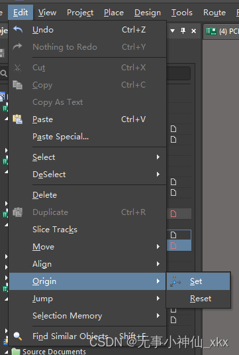Viewport: 239px width, 355px height.
Task: Open the Design menu
Action: coord(148,13)
